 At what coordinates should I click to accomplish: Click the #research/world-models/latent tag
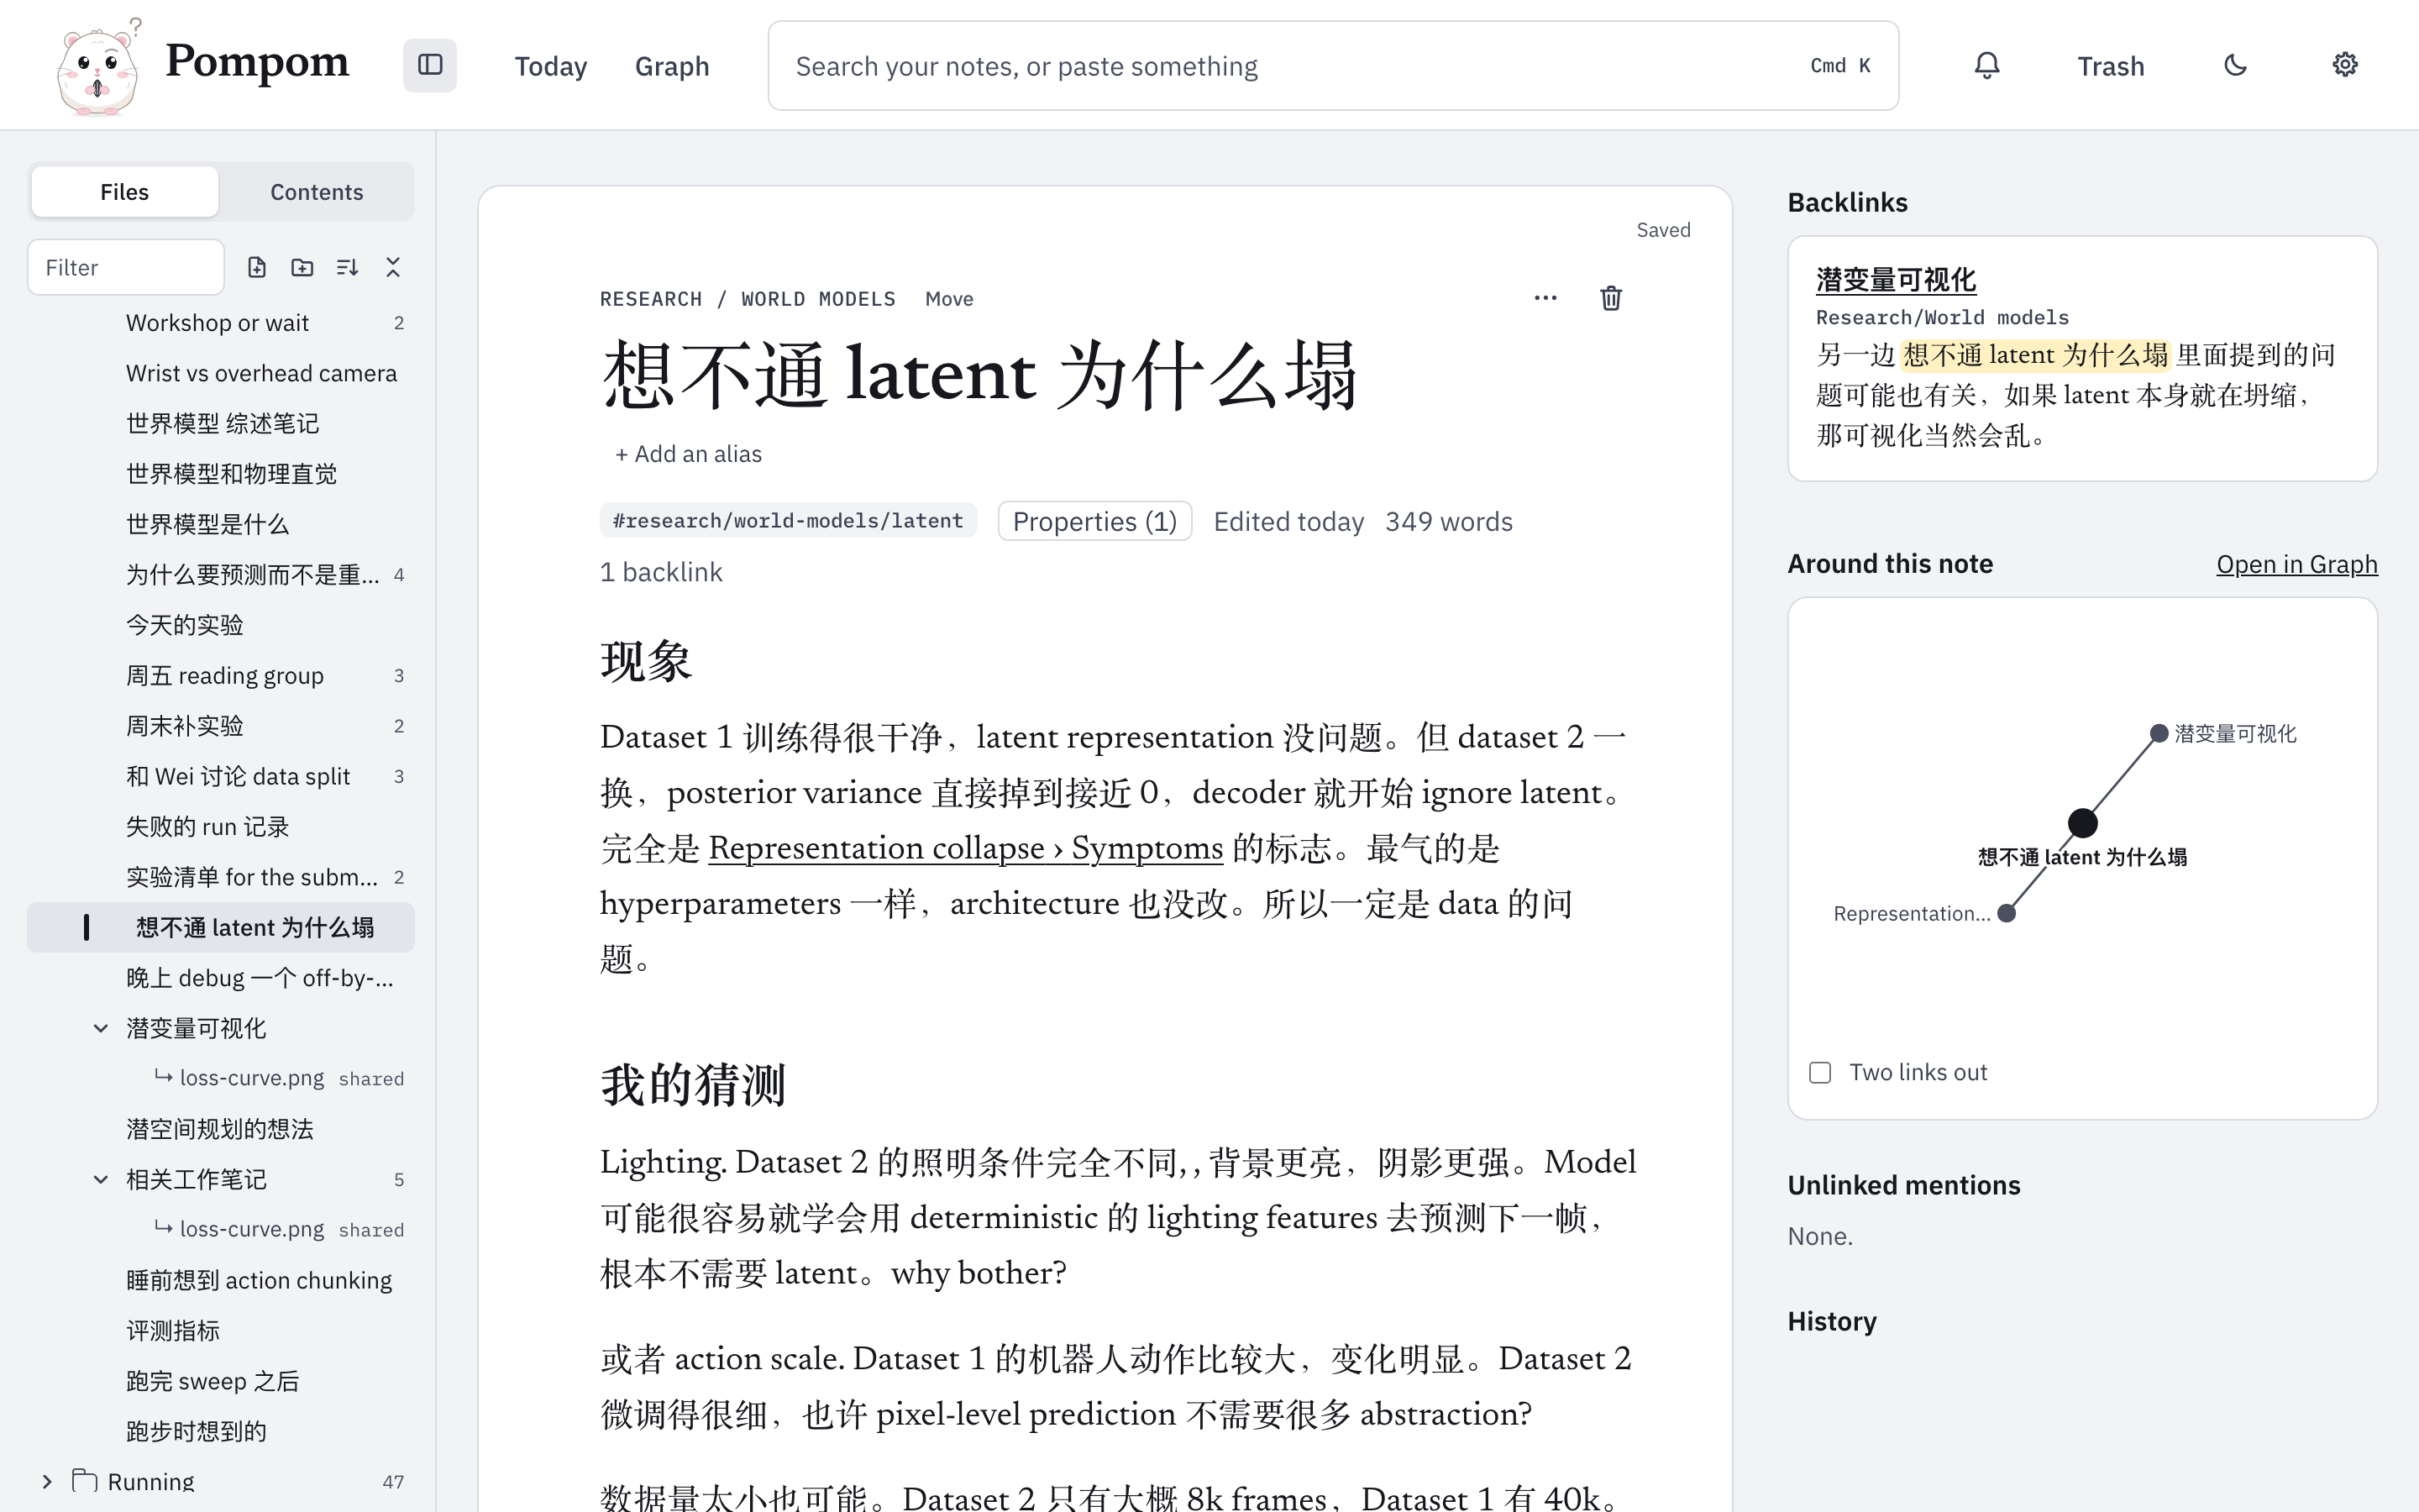pos(788,521)
